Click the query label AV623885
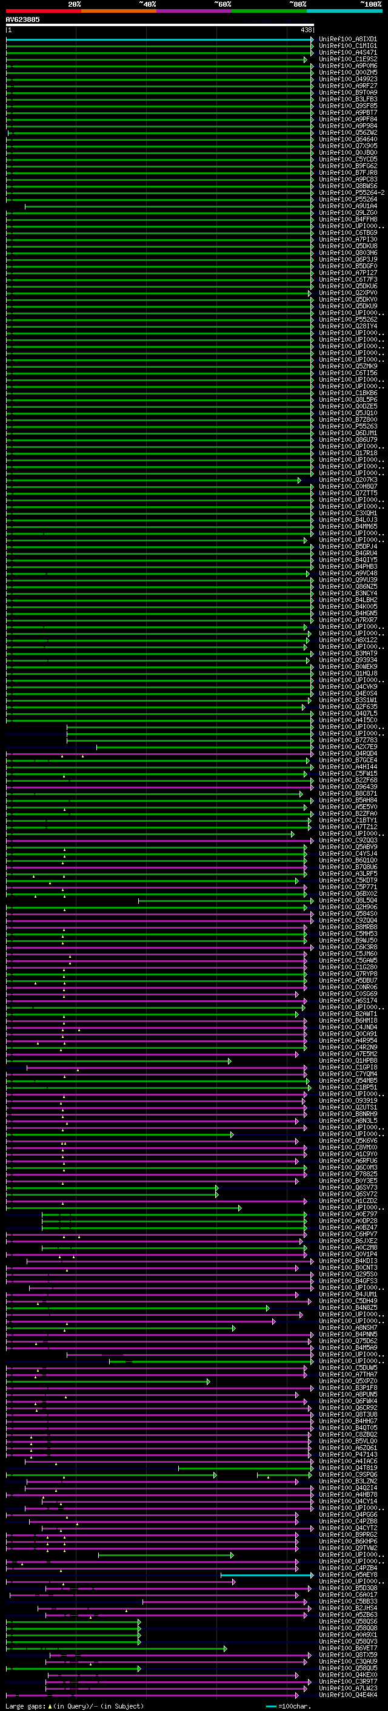The image size is (388, 1711). click(22, 20)
